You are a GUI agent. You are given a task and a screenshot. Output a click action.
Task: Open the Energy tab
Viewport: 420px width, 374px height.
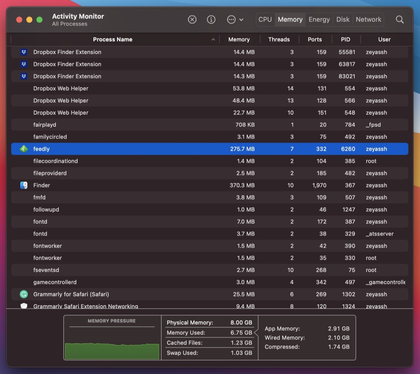coord(319,20)
